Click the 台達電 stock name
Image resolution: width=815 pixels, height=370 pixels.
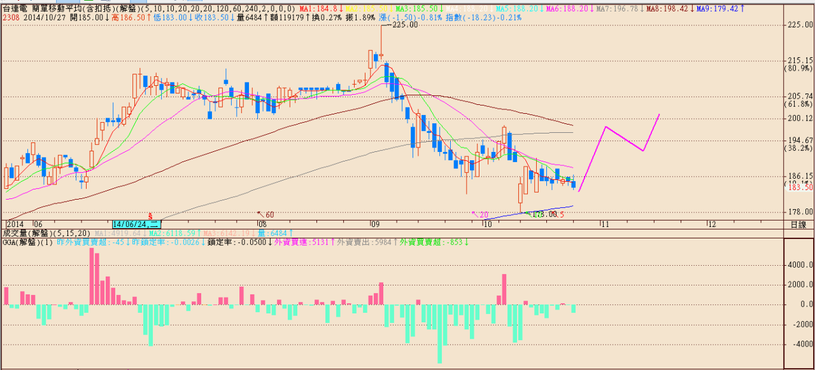(16, 9)
